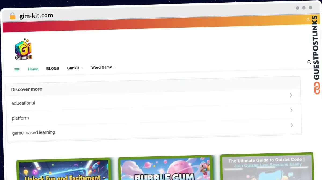Viewport: 322px width, 180px height.
Task: Go to the Home menu item
Action: coord(33,69)
